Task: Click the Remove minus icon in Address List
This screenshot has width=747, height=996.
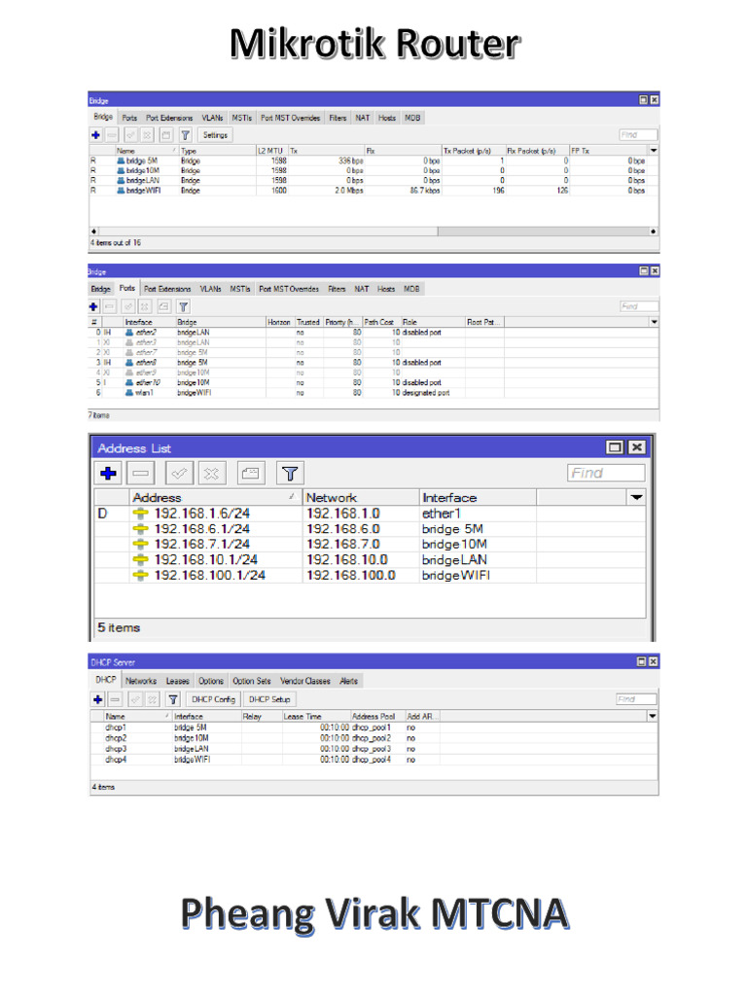Action: point(142,474)
